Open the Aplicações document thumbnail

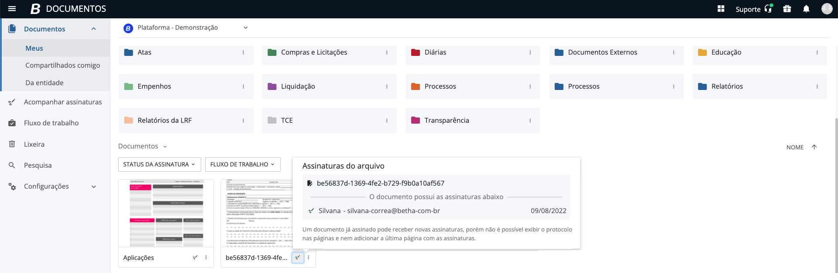point(166,213)
